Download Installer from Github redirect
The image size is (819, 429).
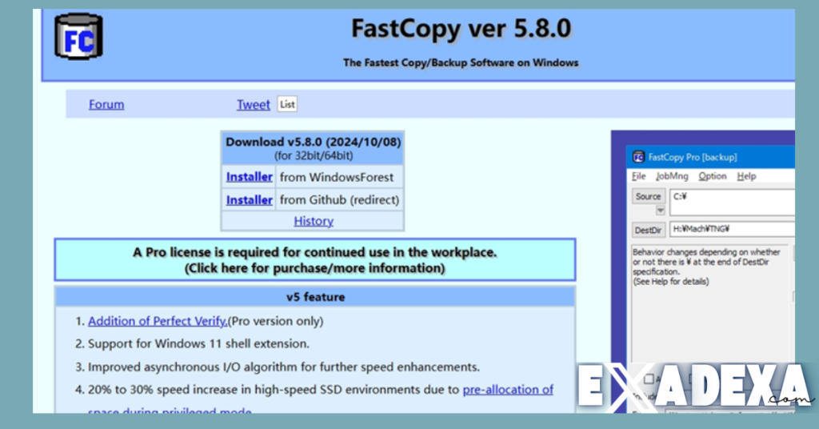click(250, 200)
